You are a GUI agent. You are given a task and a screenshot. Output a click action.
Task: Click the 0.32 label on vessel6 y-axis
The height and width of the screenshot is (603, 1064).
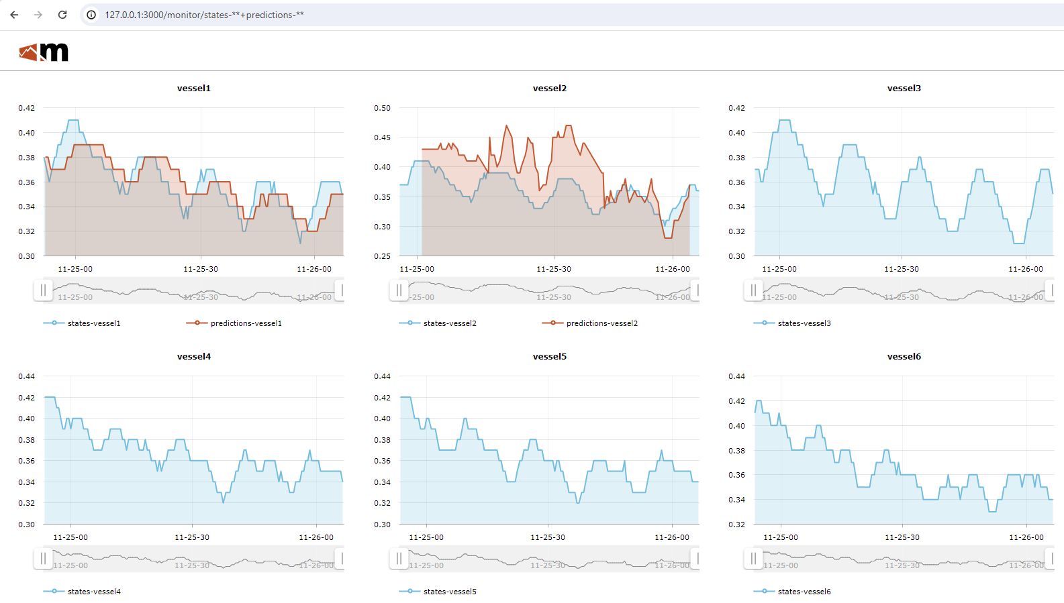[736, 525]
